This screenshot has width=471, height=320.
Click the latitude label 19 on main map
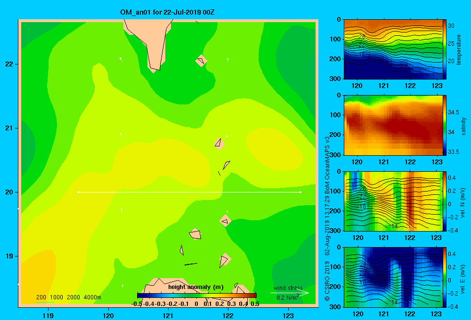pyautogui.click(x=9, y=256)
